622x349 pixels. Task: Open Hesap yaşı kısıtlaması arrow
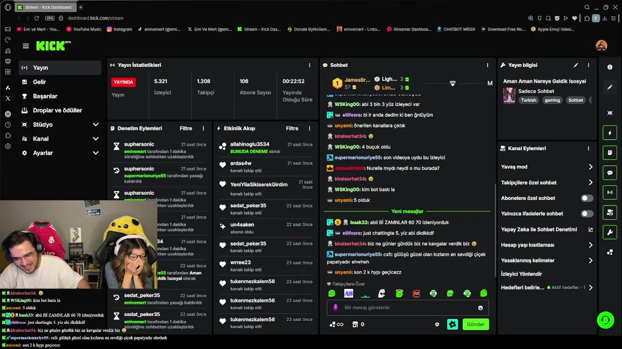[x=590, y=245]
